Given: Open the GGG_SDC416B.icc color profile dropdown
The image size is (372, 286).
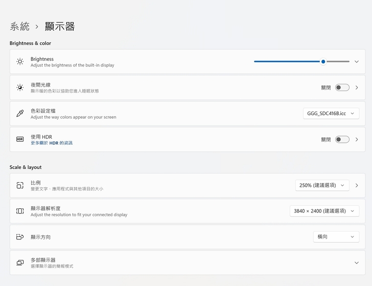Looking at the screenshot, I should coord(331,114).
